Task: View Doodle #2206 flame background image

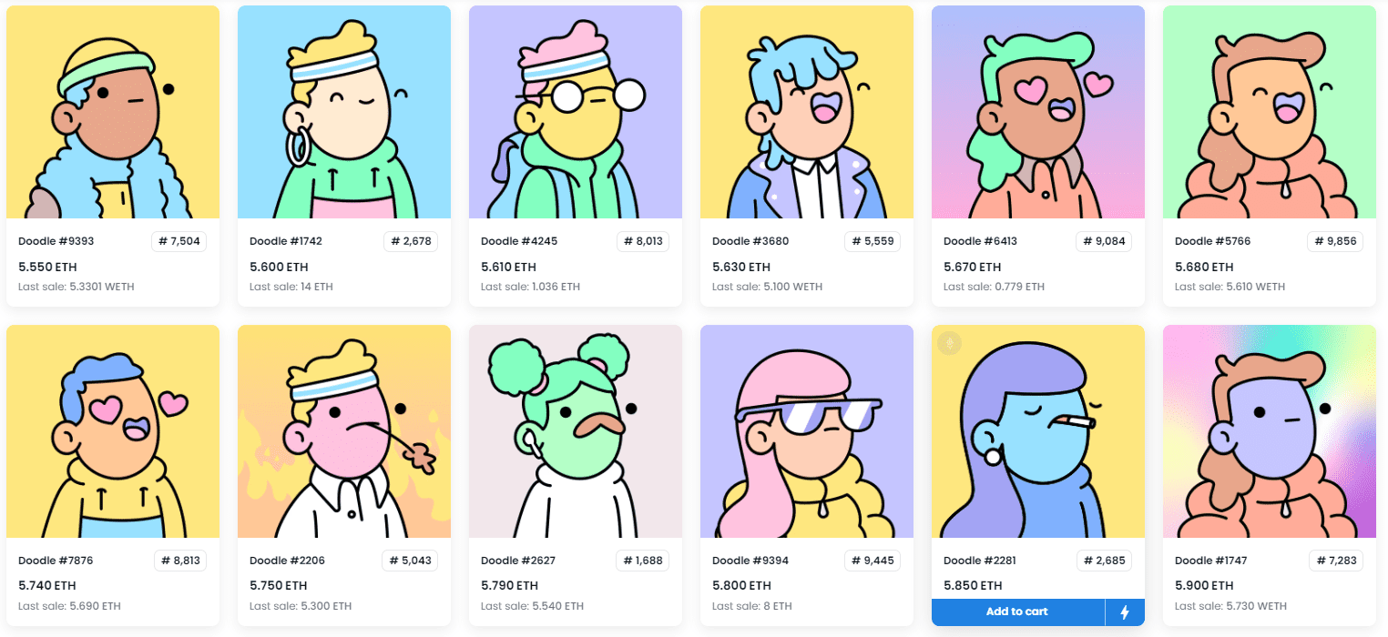Action: (344, 431)
